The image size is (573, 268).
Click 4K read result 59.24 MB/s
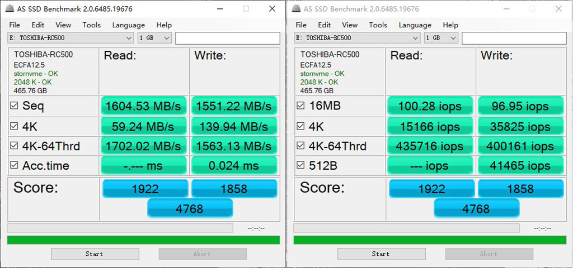[x=143, y=127]
